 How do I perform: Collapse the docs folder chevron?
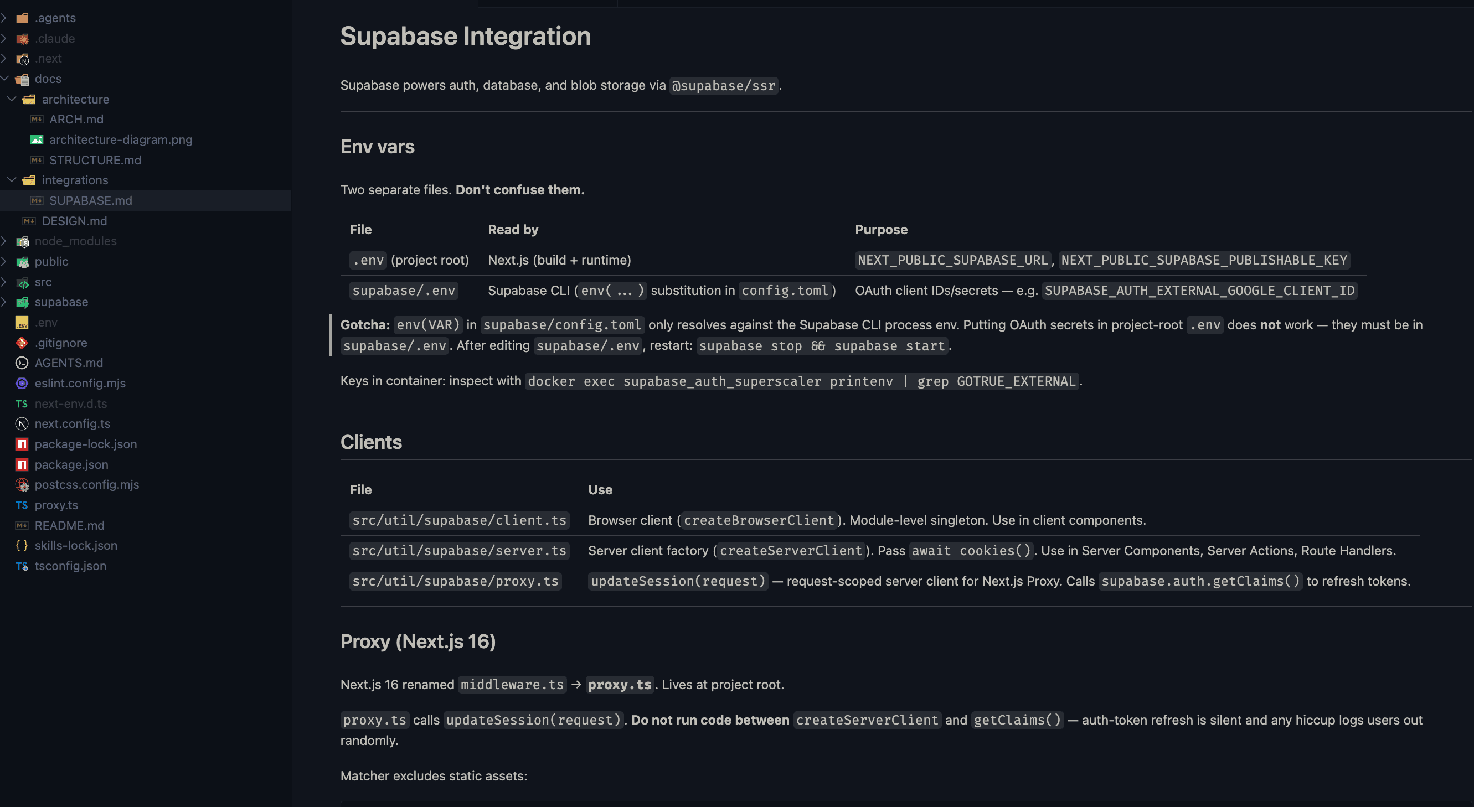pos(4,79)
